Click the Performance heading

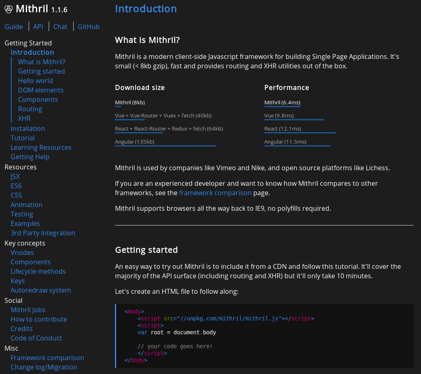pyautogui.click(x=286, y=88)
